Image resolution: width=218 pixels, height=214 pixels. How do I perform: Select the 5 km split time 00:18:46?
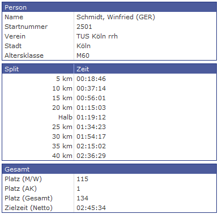click(91, 79)
